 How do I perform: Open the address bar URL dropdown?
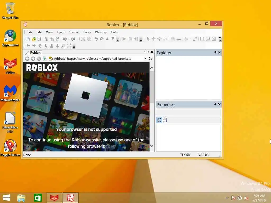coord(145,59)
